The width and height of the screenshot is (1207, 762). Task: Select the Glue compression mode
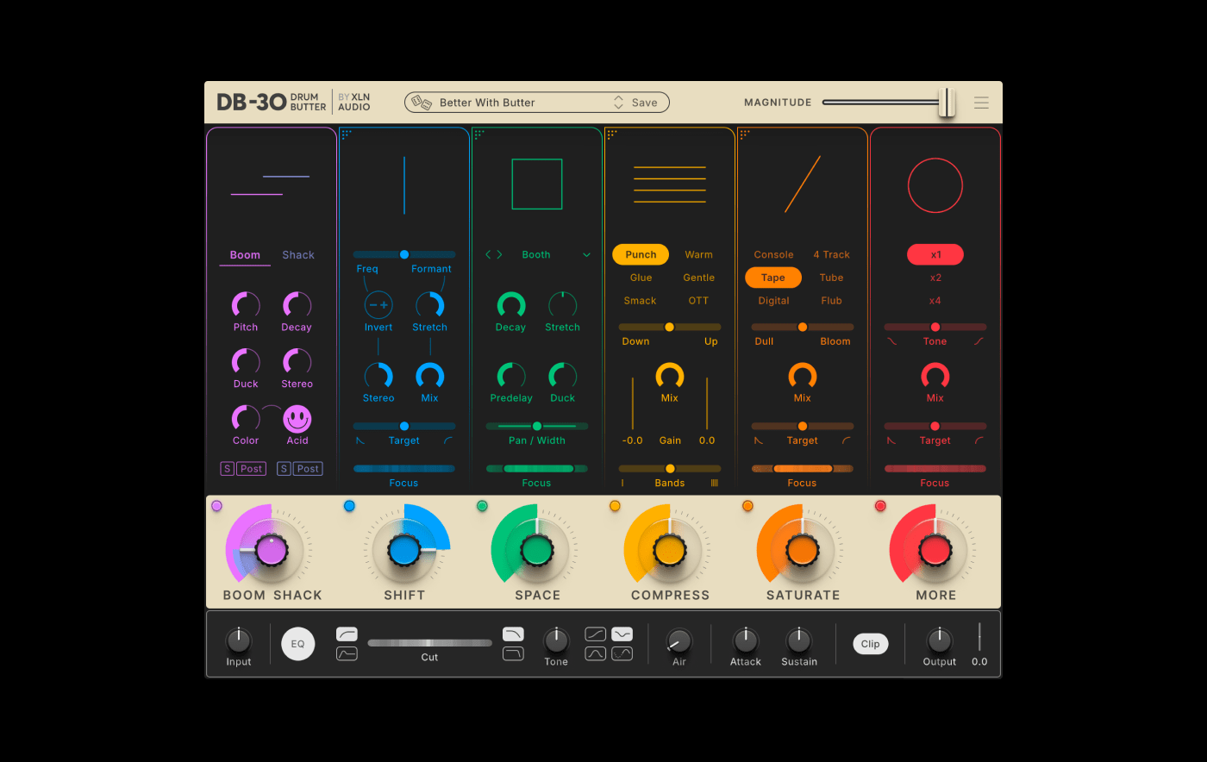pyautogui.click(x=641, y=278)
